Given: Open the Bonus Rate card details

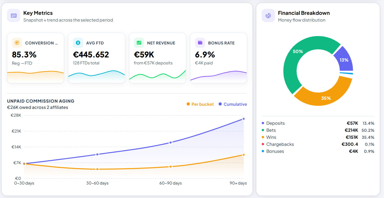Looking at the screenshot, I should [x=218, y=58].
